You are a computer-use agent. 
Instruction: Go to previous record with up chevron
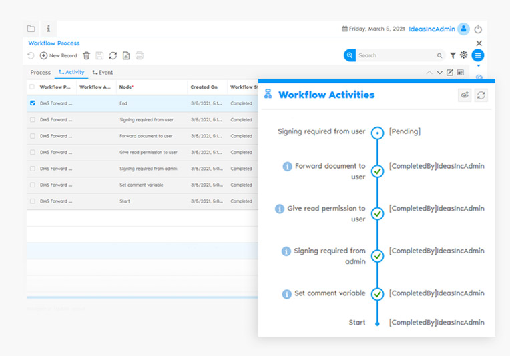coord(429,73)
